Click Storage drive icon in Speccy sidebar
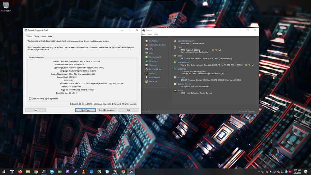This screenshot has height=175, width=311. point(146,65)
